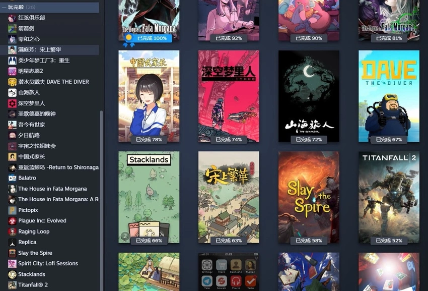Click the 已完成 58% progress label
Viewport: 428px width, 291px height.
tap(309, 241)
